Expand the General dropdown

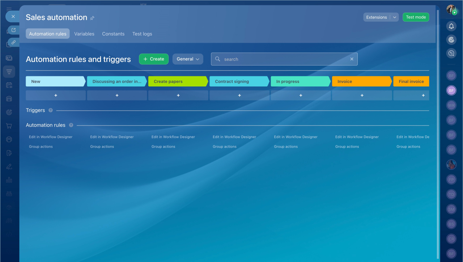coord(188,59)
